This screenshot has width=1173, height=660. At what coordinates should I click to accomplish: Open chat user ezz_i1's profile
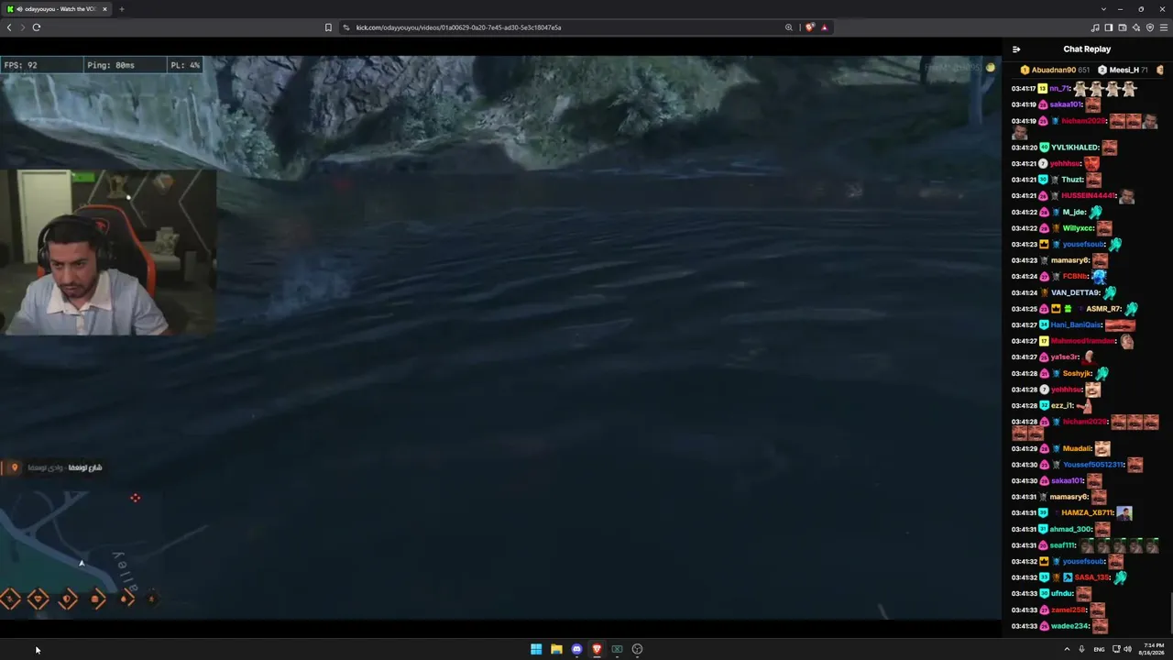pos(1061,406)
